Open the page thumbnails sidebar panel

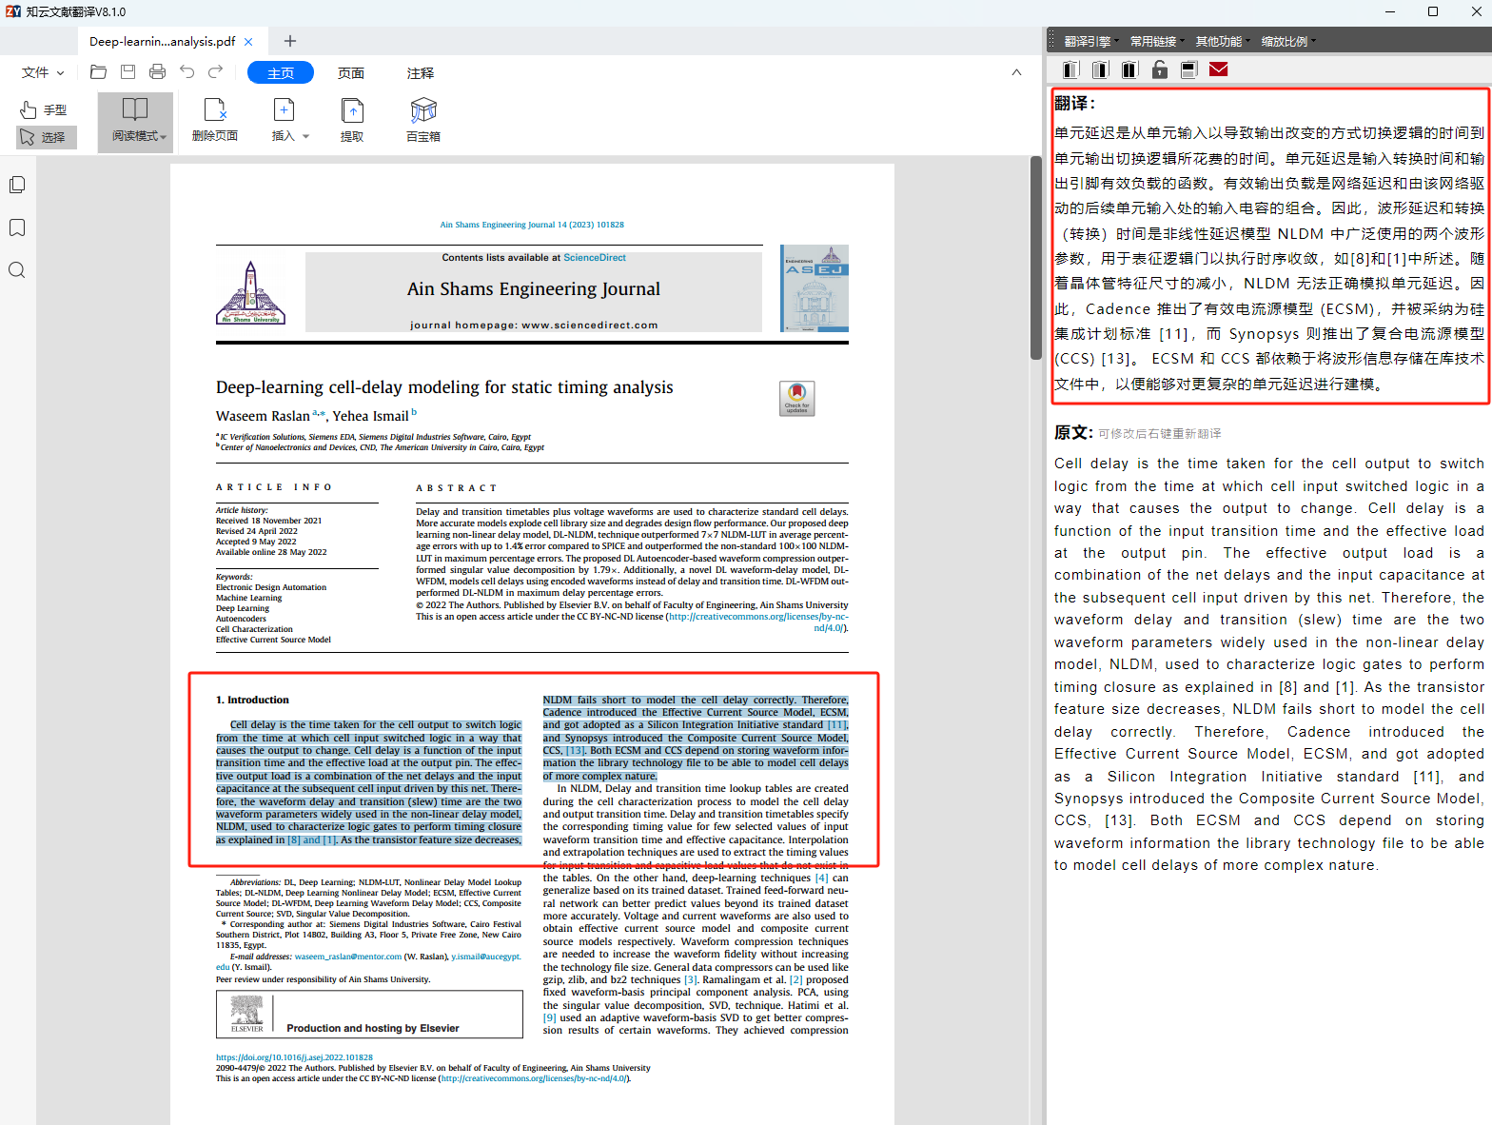[17, 185]
